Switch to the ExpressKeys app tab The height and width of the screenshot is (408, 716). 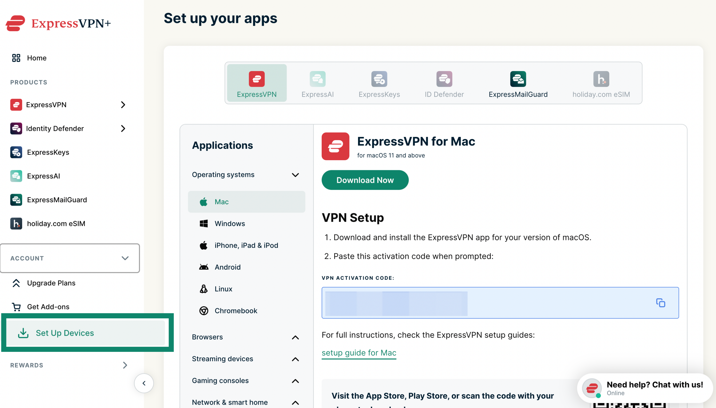[x=379, y=83]
